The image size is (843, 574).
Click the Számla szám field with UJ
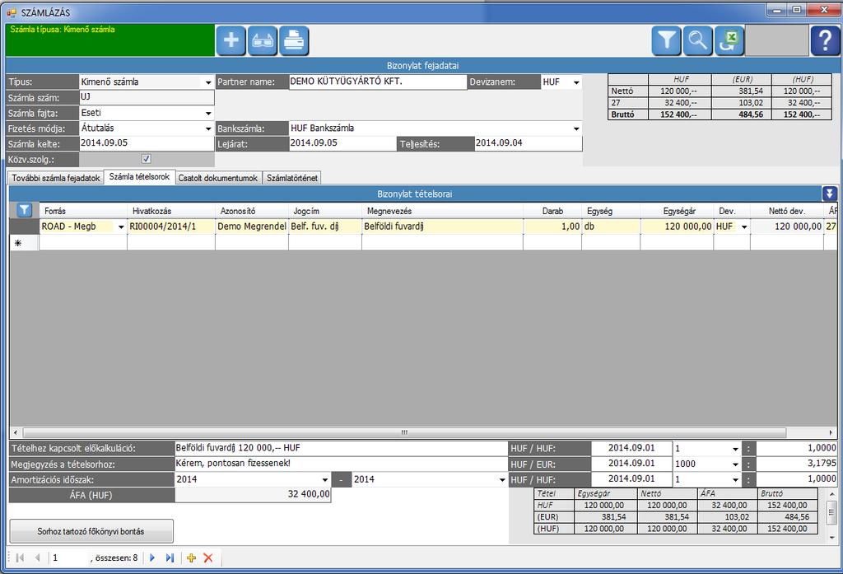147,97
